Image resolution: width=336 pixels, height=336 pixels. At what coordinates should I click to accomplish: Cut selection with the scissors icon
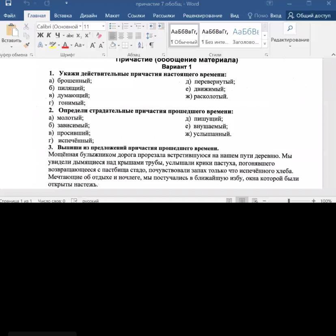coord(26,27)
